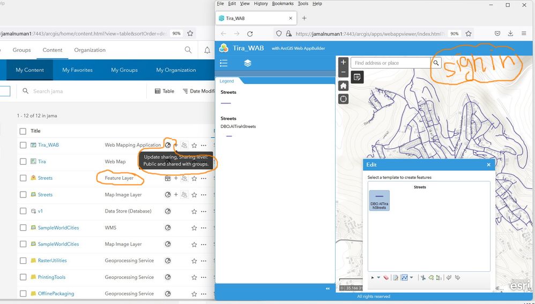Zoom in on the Tira_WAB map
535x304 pixels.
point(343,62)
